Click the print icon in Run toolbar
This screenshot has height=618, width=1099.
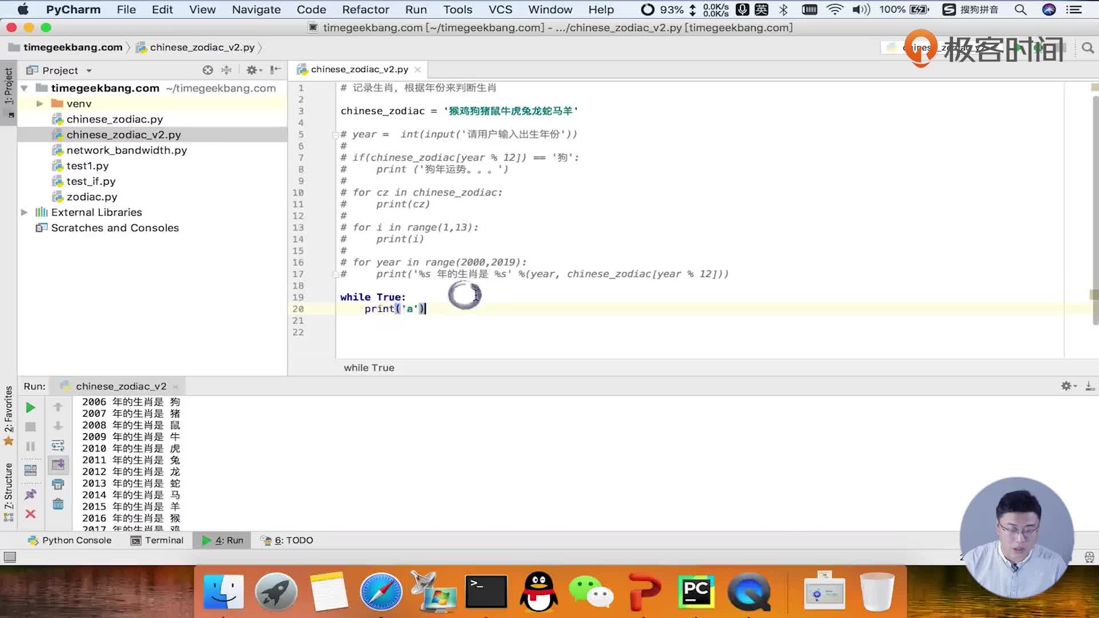pos(58,484)
